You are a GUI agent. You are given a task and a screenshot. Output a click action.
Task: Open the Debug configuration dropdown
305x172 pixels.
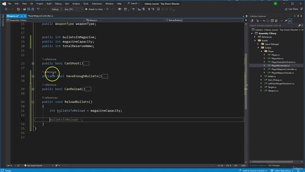57,9
